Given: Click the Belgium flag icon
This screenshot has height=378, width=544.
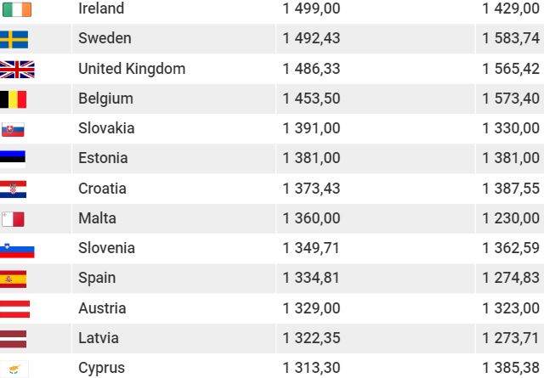Looking at the screenshot, I should point(14,99).
